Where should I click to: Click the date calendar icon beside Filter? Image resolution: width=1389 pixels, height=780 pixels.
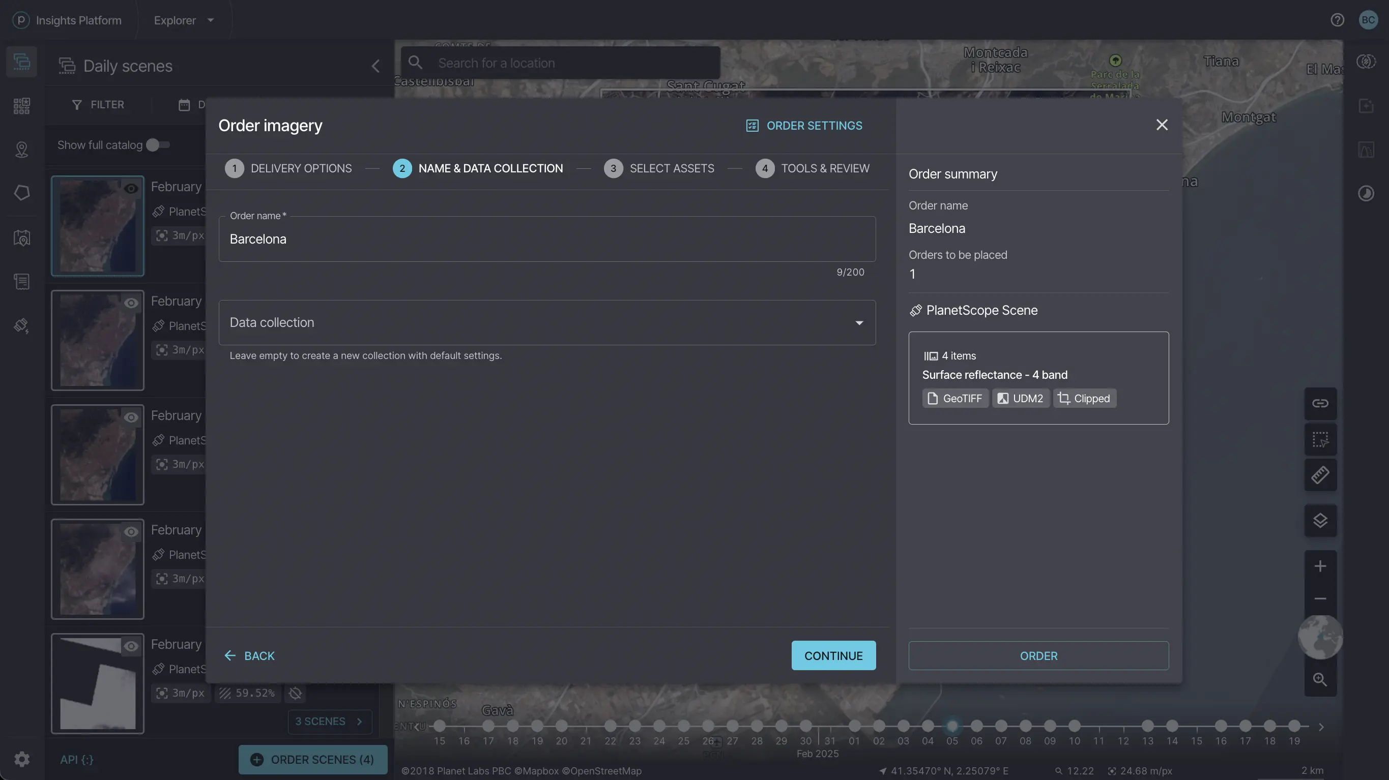click(x=184, y=105)
